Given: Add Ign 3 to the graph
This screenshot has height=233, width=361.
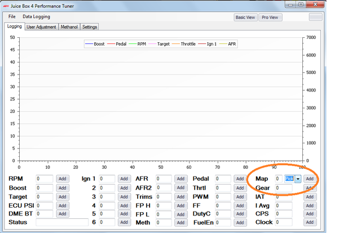Looking at the screenshot, I should (x=124, y=197).
